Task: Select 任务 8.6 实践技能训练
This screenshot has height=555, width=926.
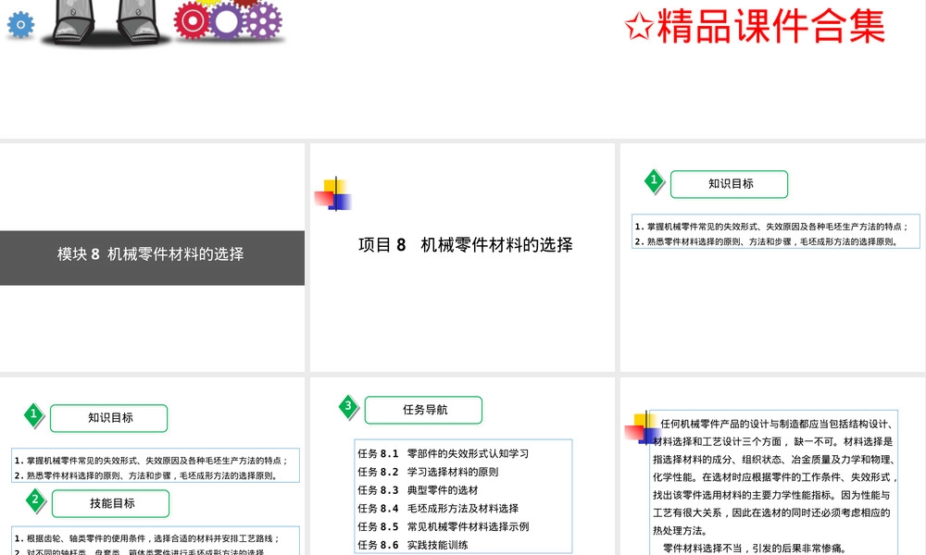Action: pyautogui.click(x=412, y=545)
